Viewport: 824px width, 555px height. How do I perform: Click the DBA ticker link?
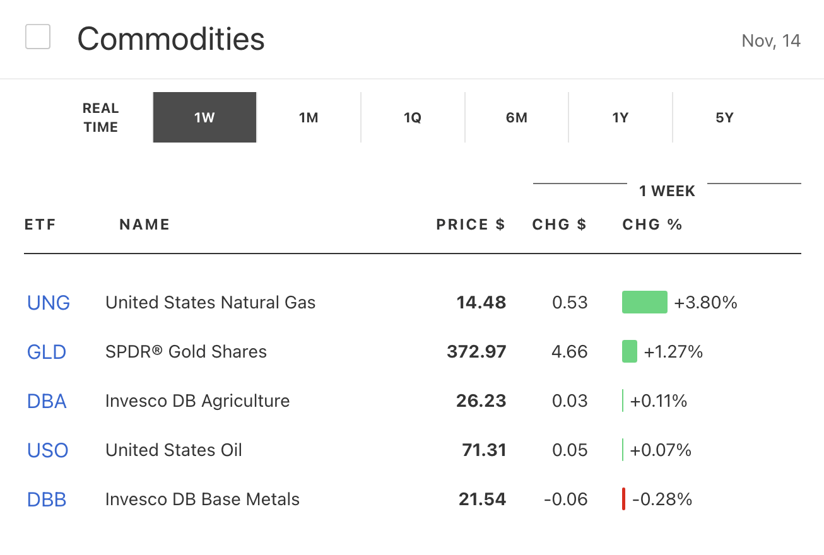[x=47, y=401]
